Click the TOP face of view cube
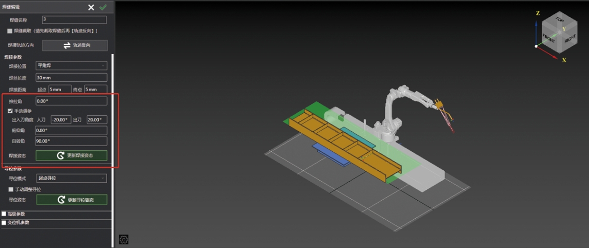 pyautogui.click(x=559, y=20)
